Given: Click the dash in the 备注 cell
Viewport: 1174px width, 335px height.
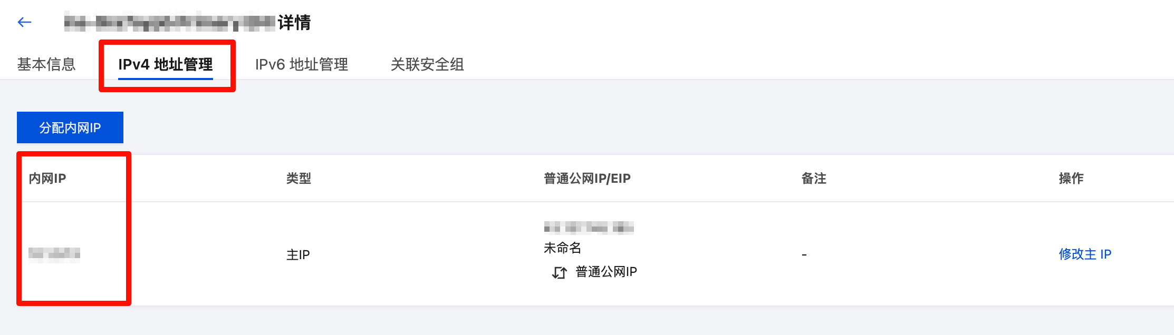Looking at the screenshot, I should pos(804,255).
